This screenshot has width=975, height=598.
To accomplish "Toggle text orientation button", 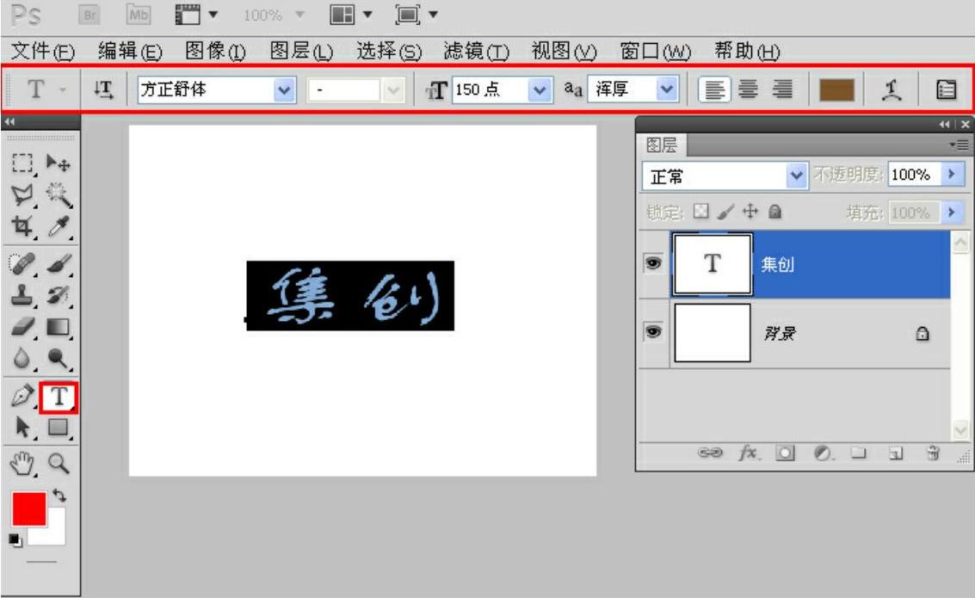I will (102, 89).
